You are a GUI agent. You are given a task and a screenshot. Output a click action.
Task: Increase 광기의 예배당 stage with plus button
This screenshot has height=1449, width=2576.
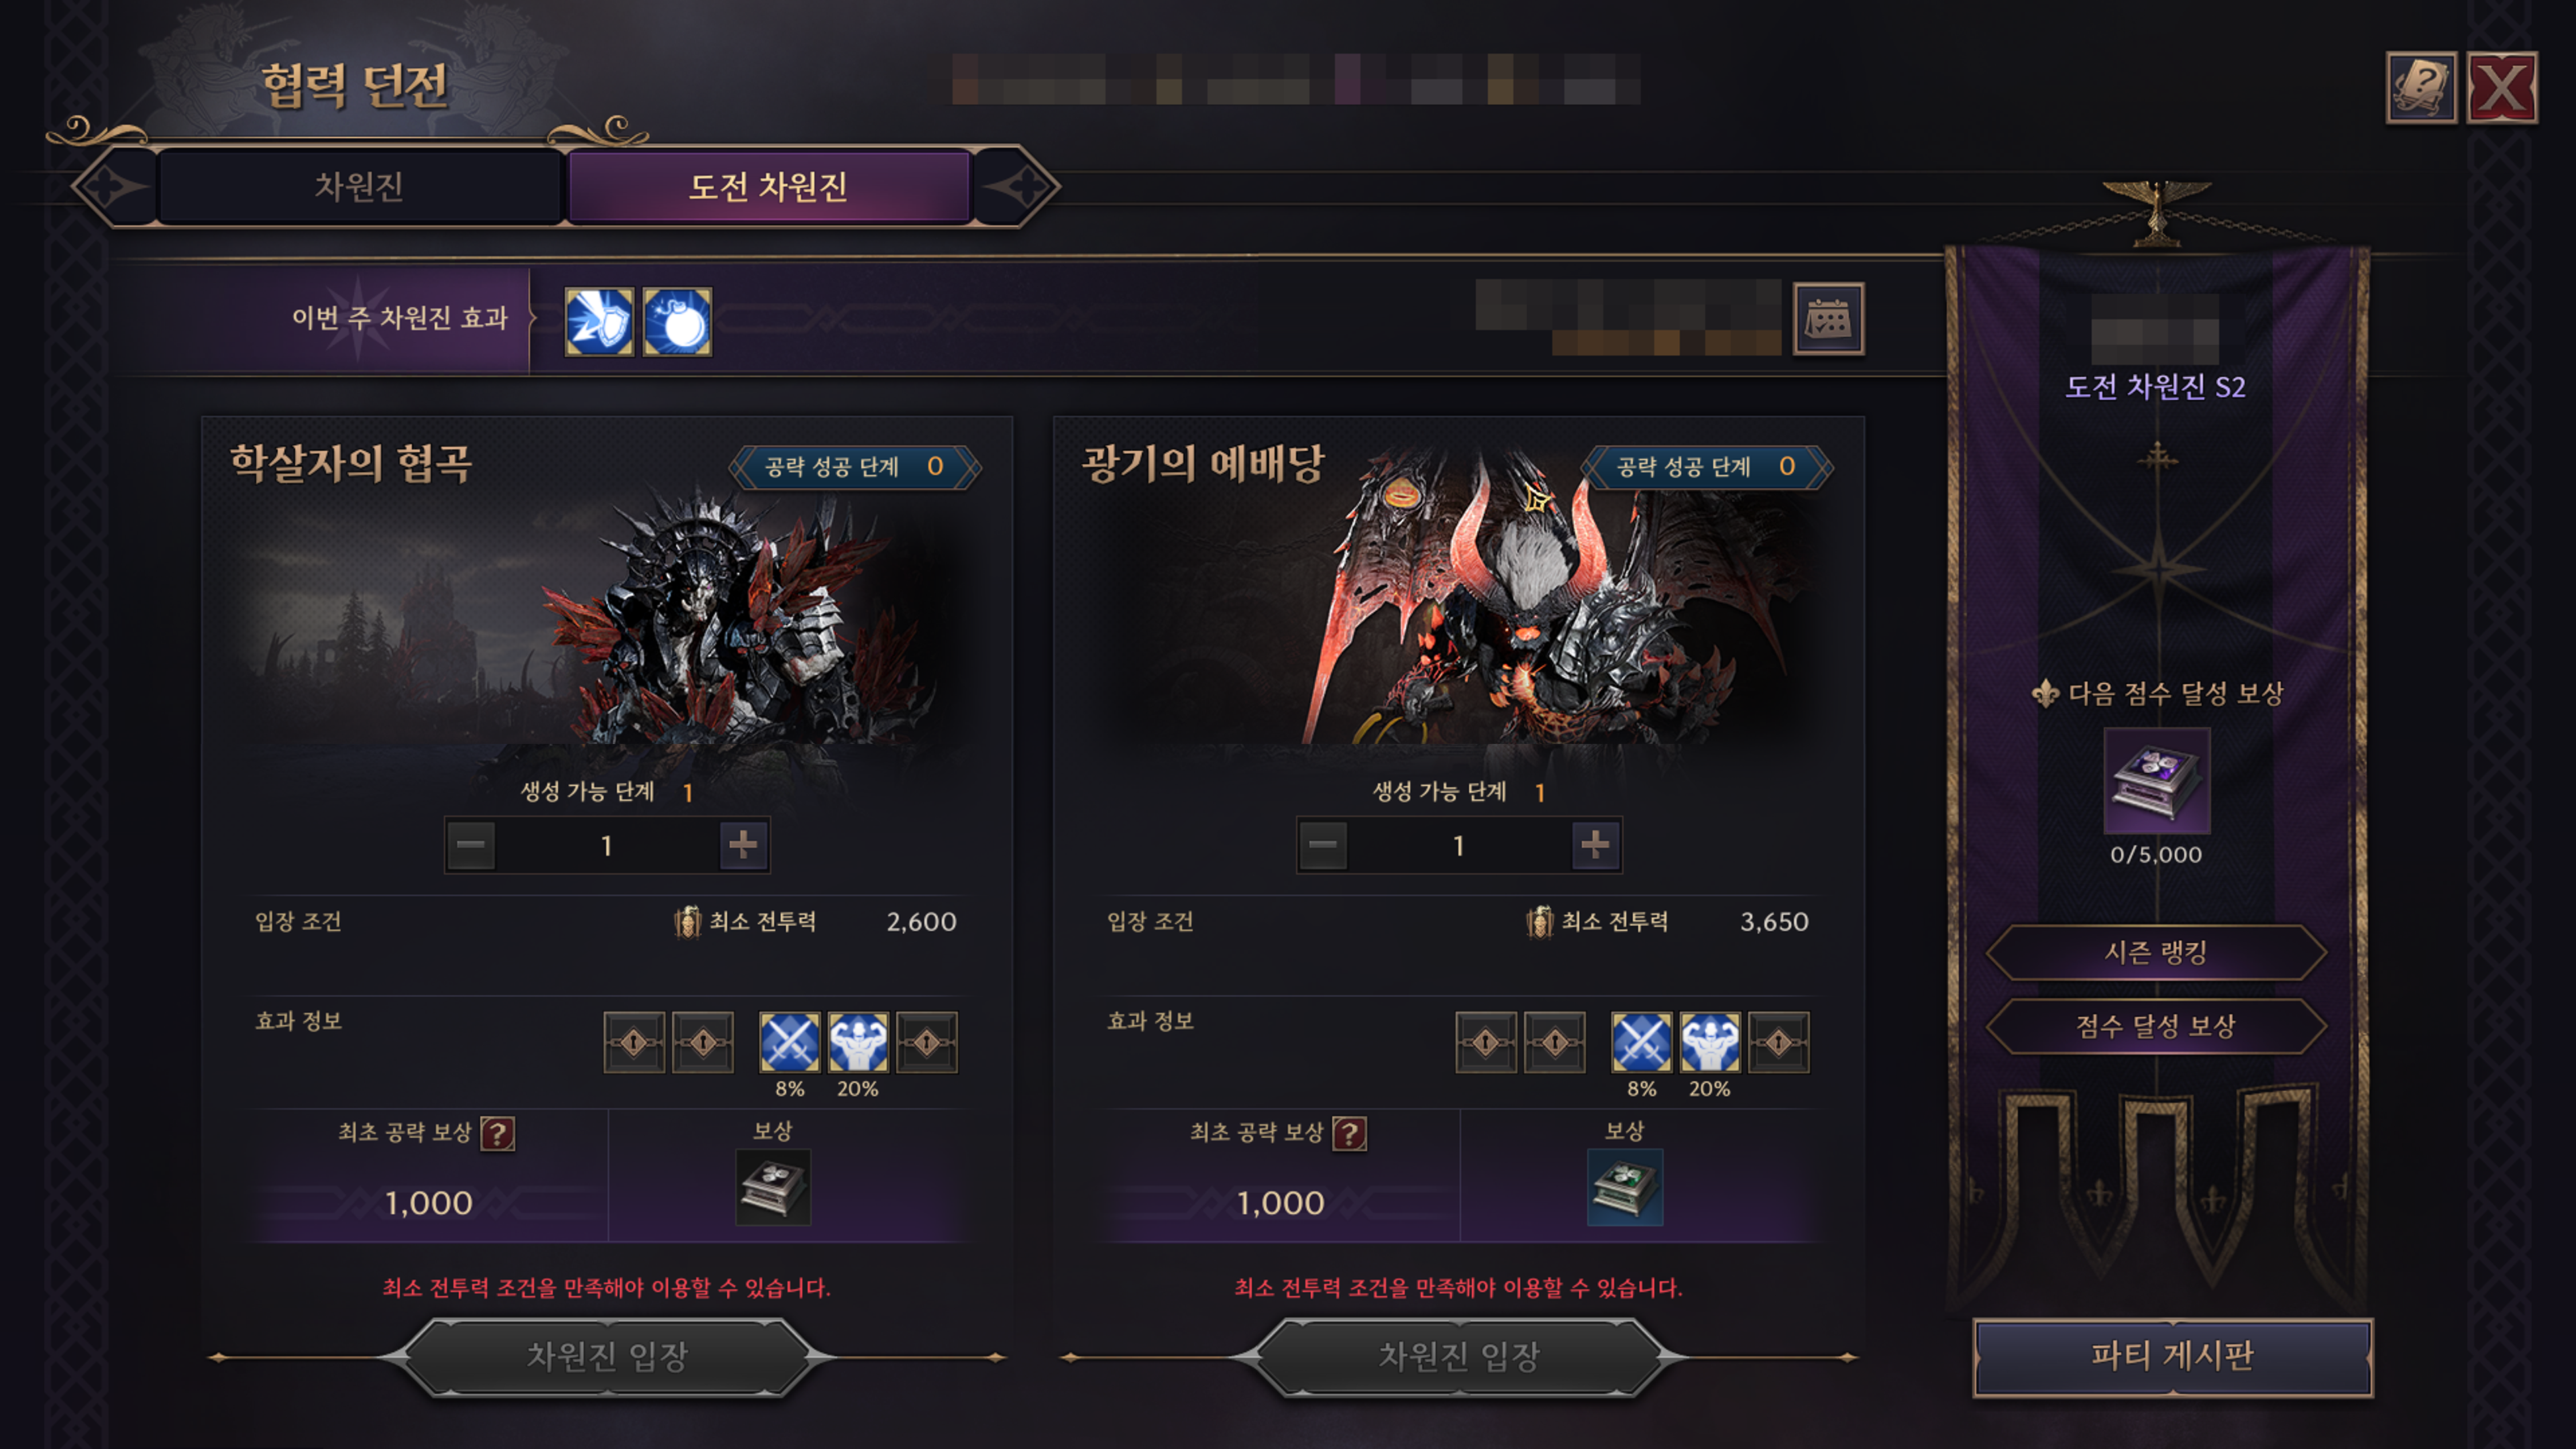click(x=1595, y=845)
